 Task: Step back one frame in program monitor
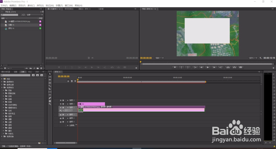[201, 67]
